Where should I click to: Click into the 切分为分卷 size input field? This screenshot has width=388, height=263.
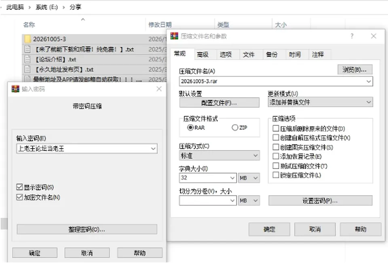click(x=208, y=200)
